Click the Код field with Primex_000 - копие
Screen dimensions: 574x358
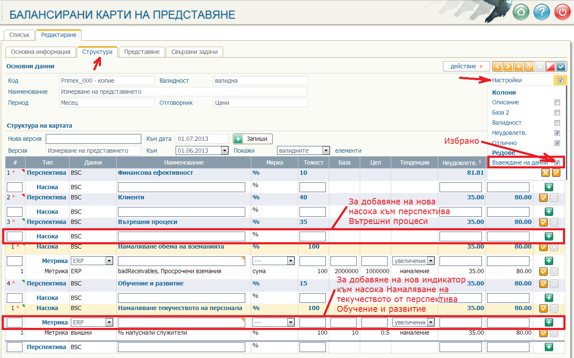[x=106, y=81]
